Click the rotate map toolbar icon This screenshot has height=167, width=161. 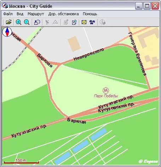tap(37, 22)
